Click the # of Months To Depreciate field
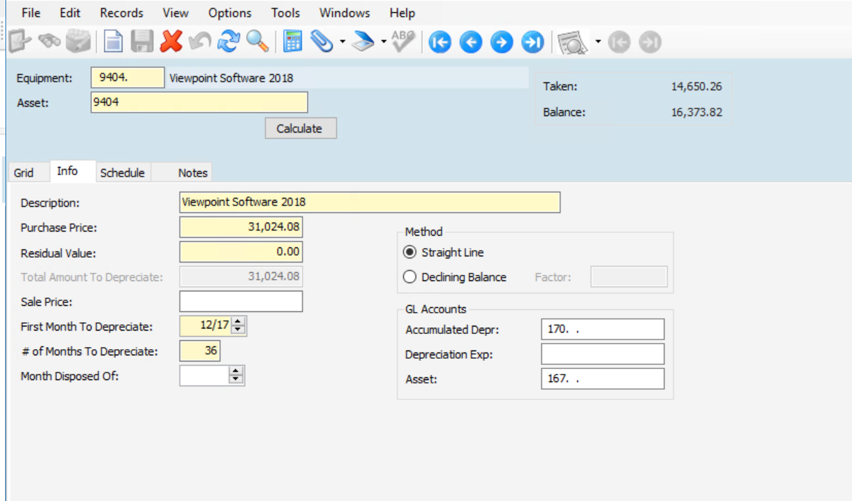Screen dimensions: 852x501 click(200, 350)
